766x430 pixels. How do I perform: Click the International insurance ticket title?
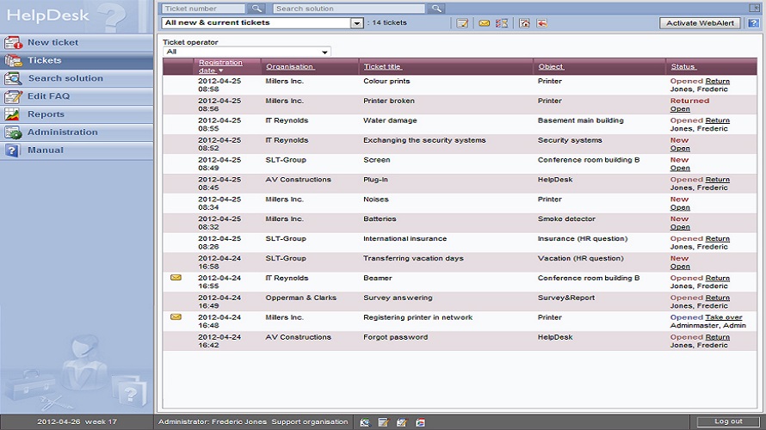[x=405, y=239]
